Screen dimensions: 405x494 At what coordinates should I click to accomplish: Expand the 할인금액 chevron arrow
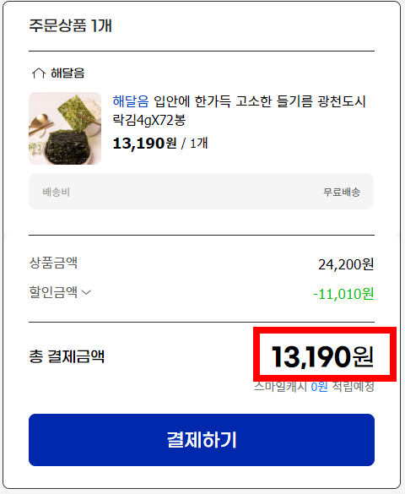[x=86, y=293]
